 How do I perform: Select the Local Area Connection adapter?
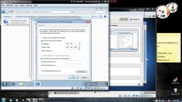pos(16,23)
